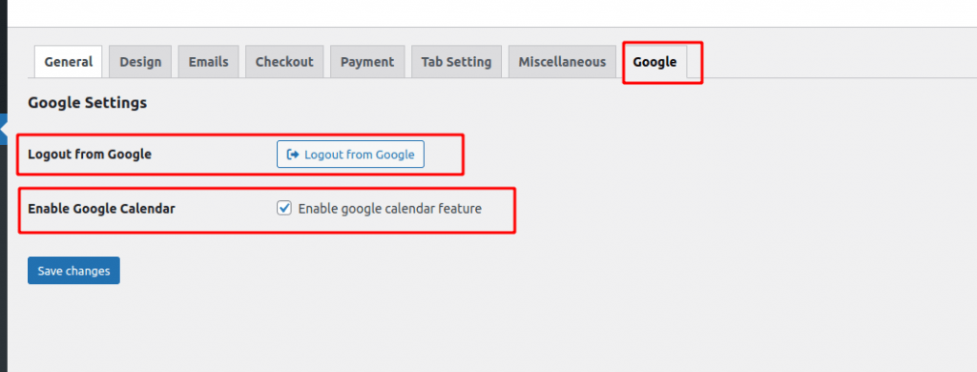Switch to the General tab
Screen dimensions: 977x372
coord(69,62)
